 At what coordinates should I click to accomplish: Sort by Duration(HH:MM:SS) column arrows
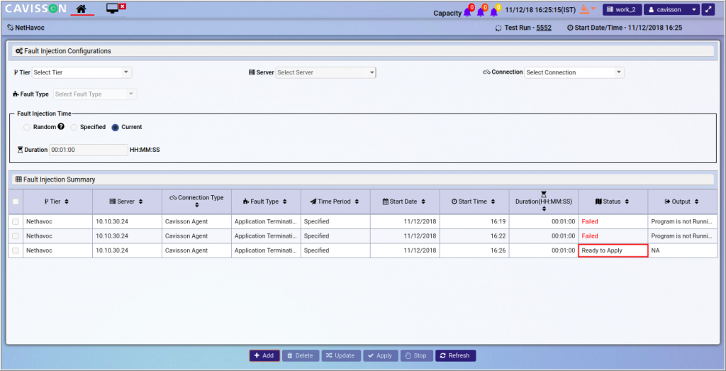coord(544,209)
